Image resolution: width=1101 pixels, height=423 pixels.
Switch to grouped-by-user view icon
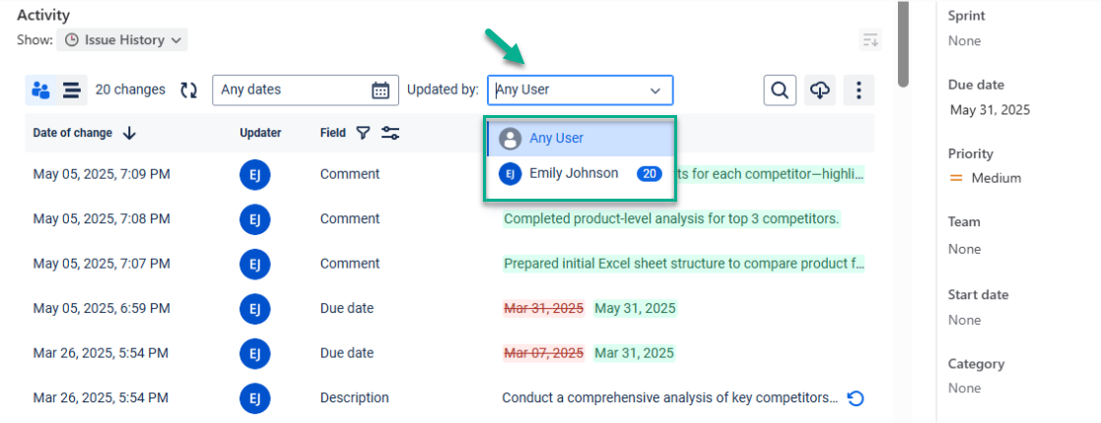coord(40,91)
